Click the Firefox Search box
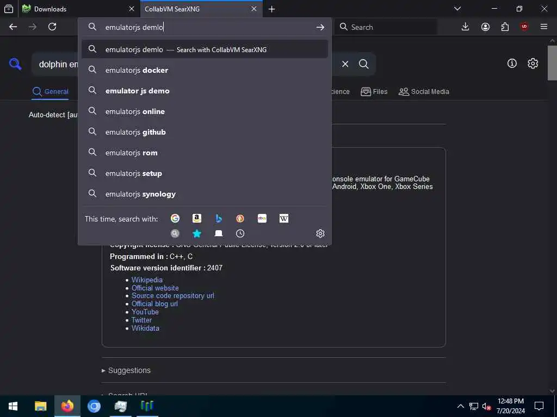Image resolution: width=557 pixels, height=417 pixels. coord(386,27)
